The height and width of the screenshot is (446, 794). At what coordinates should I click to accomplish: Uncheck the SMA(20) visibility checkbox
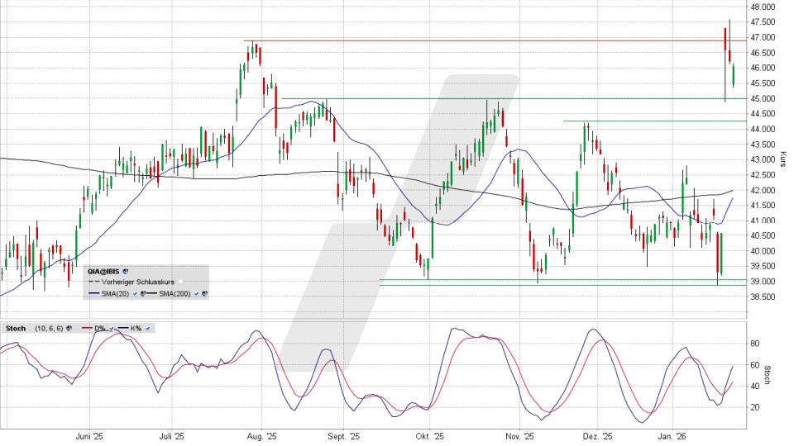pos(135,294)
